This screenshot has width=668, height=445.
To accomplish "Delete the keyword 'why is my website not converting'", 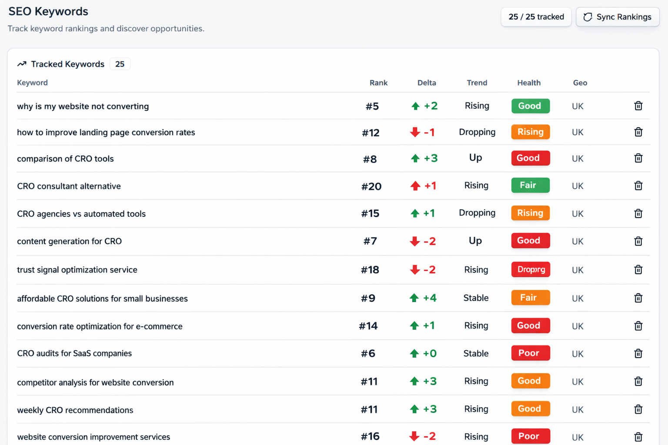I will click(x=638, y=106).
